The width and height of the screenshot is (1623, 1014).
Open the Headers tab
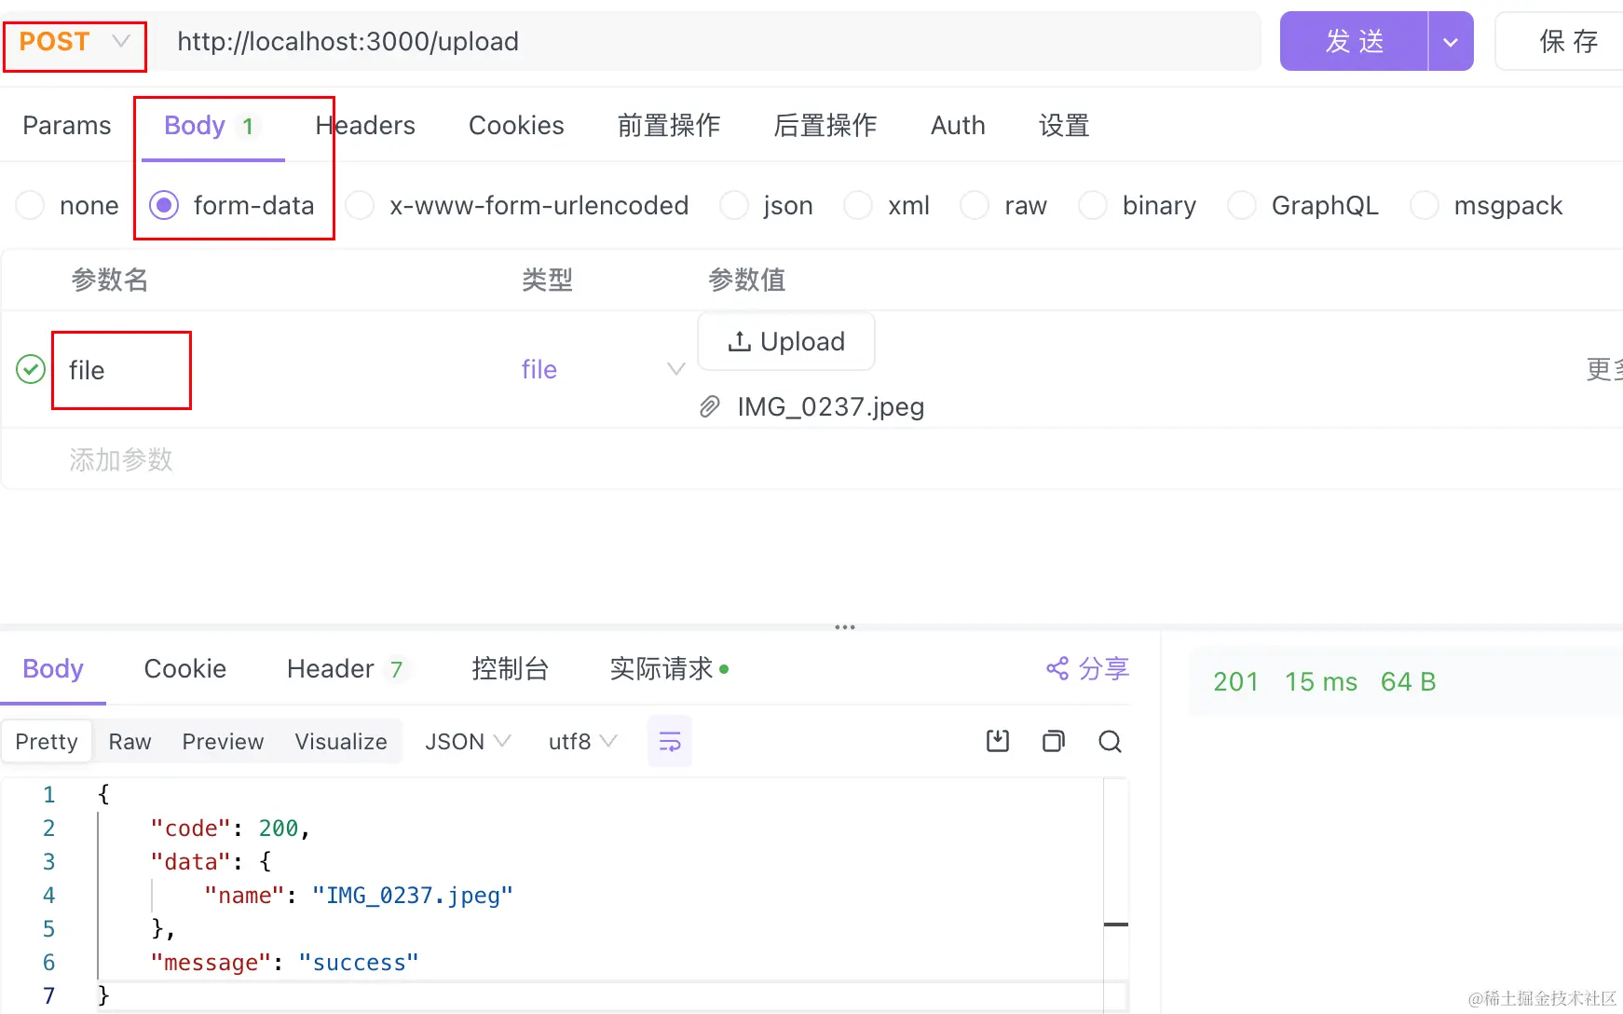point(365,125)
